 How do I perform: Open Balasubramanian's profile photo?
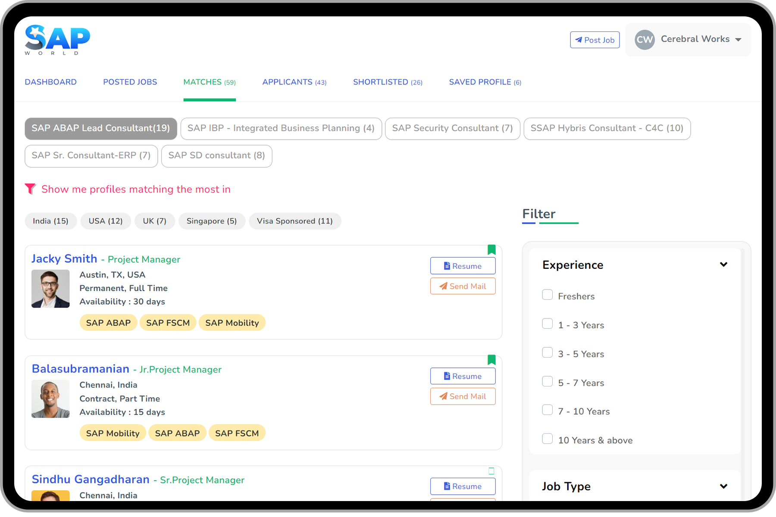tap(50, 399)
